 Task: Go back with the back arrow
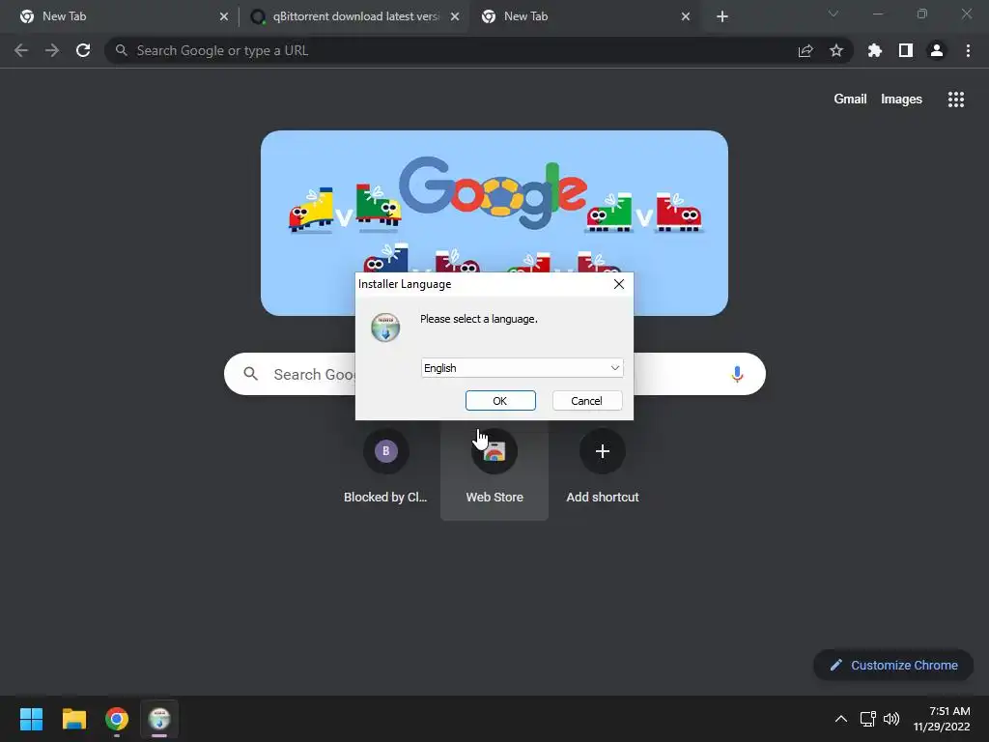coord(21,50)
